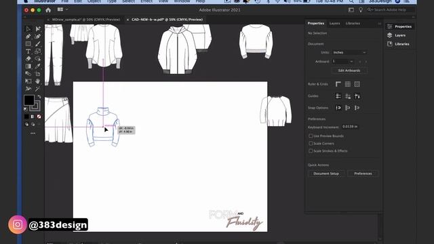Toggle the middle Snap Options icon
Screen dimensions: 434x244
348,108
